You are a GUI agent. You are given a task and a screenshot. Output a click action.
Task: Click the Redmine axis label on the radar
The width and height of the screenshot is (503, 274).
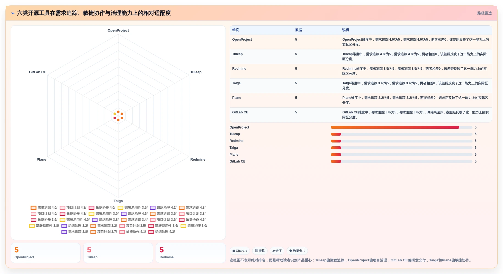click(x=198, y=160)
